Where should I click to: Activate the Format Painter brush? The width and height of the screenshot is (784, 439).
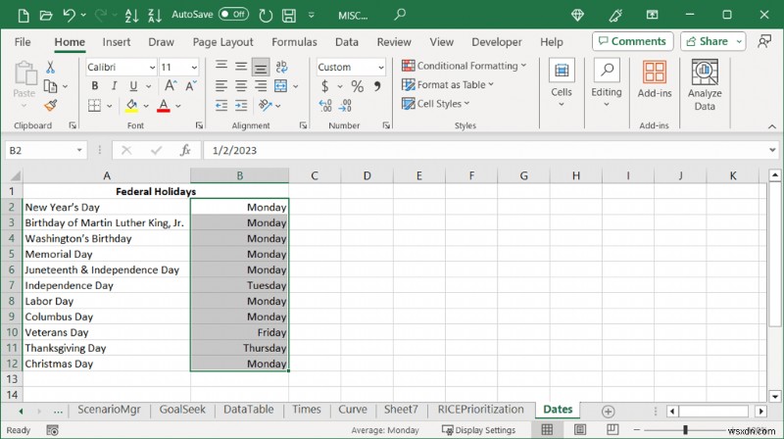(x=50, y=106)
